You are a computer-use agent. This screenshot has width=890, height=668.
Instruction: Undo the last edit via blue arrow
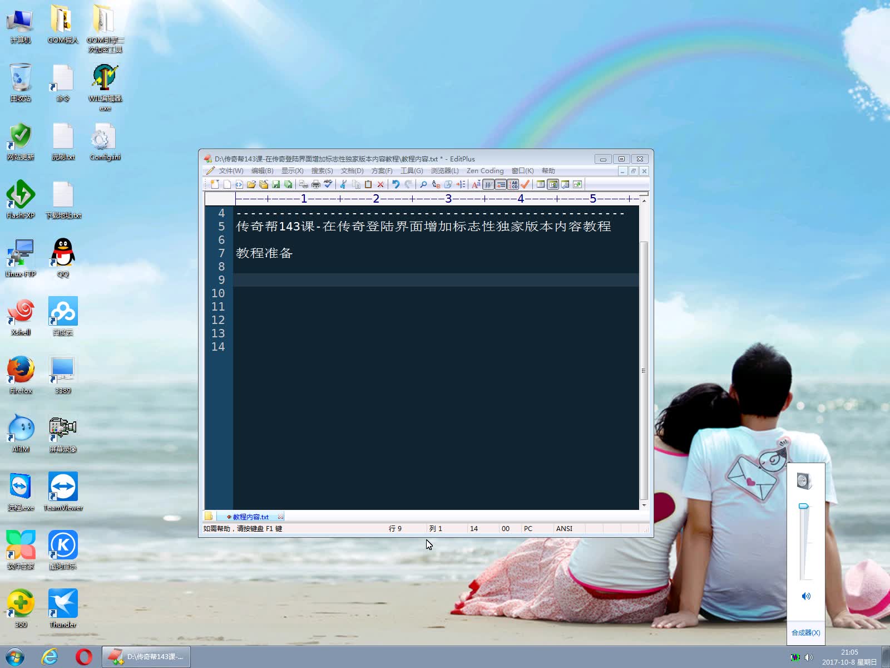pos(395,184)
